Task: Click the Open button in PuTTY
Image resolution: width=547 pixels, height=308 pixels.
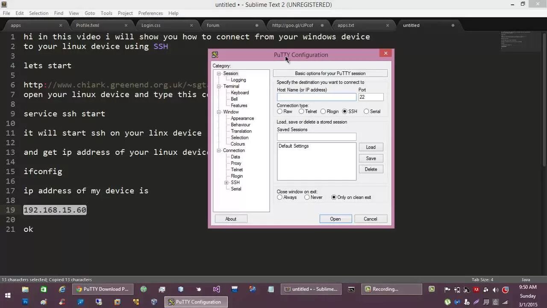Action: tap(335, 219)
